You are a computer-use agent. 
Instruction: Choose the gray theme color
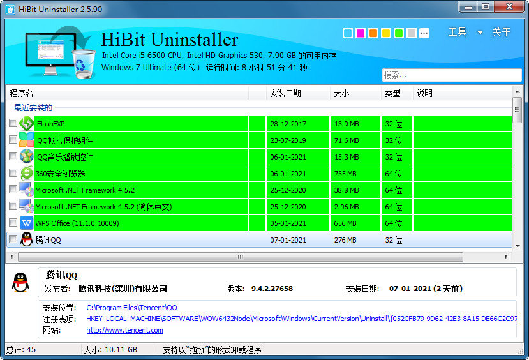click(412, 33)
